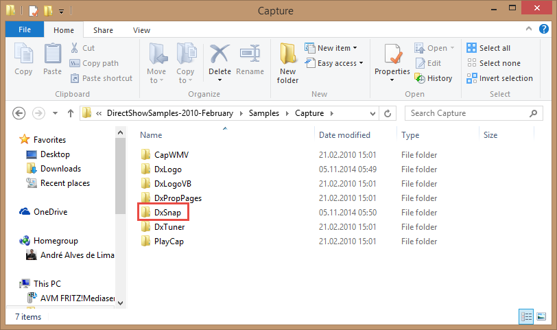The image size is (557, 330).
Task: Open Properties from the ribbon
Action: click(392, 62)
